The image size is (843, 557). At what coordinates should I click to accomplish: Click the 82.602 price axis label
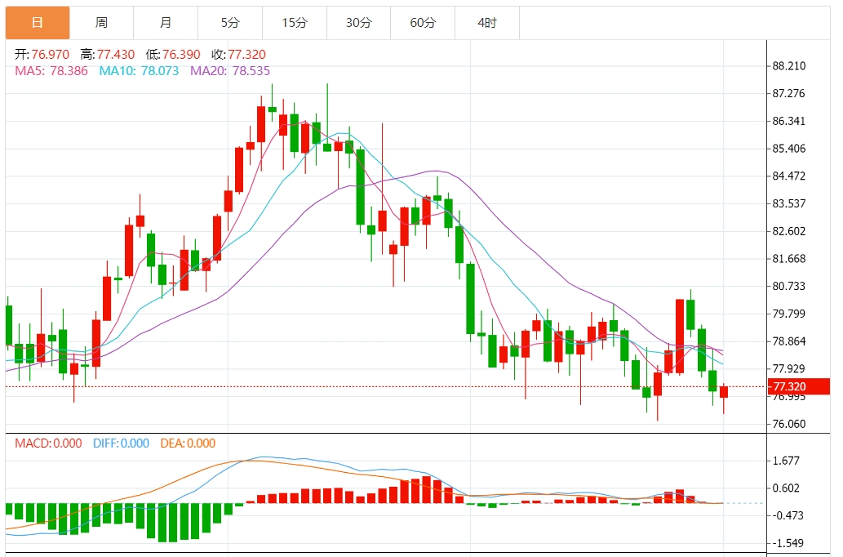click(x=788, y=231)
